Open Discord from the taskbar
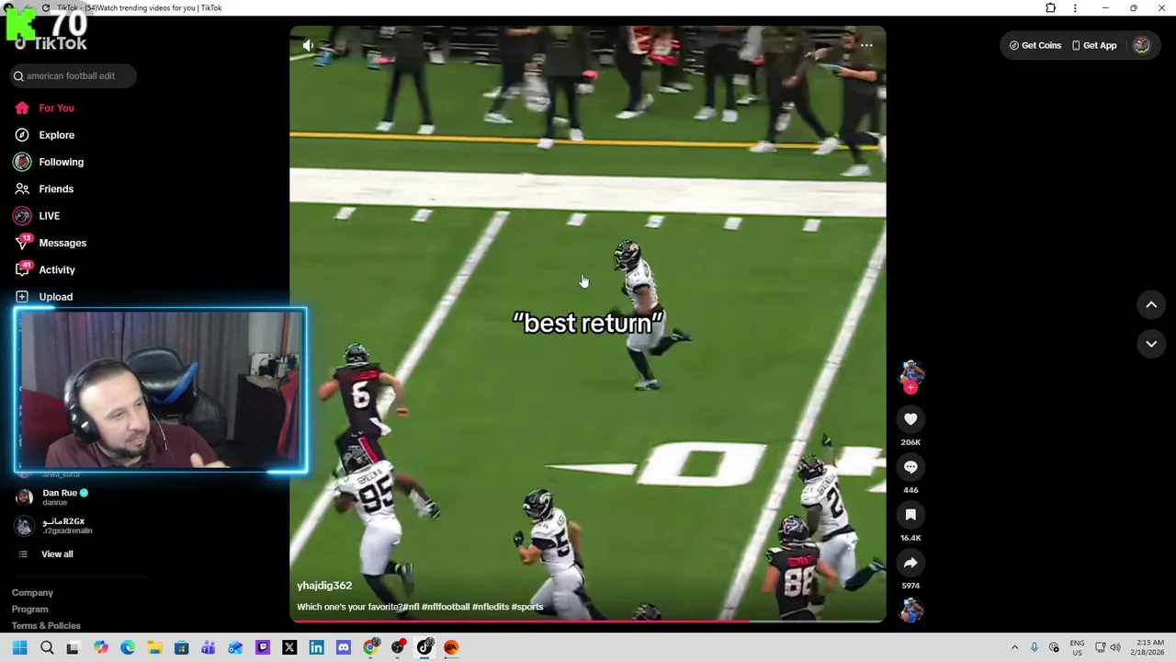 click(344, 647)
